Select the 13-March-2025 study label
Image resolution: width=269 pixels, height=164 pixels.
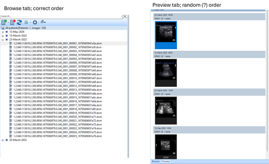point(18,36)
